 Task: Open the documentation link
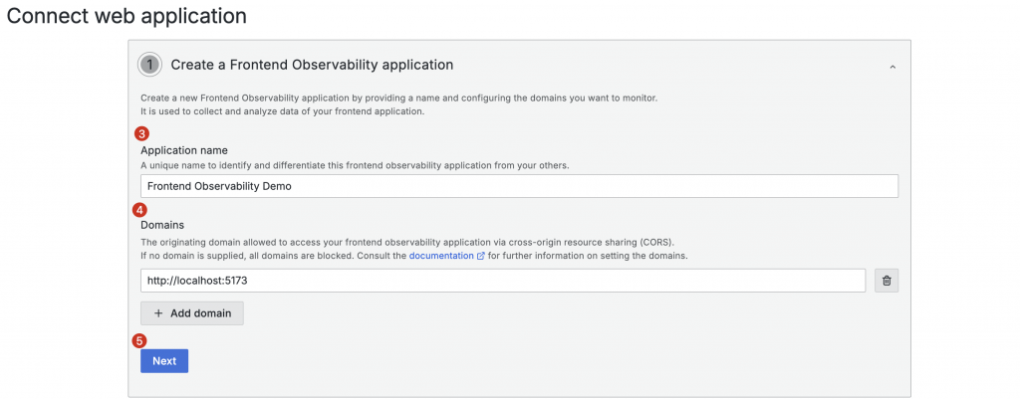click(441, 256)
